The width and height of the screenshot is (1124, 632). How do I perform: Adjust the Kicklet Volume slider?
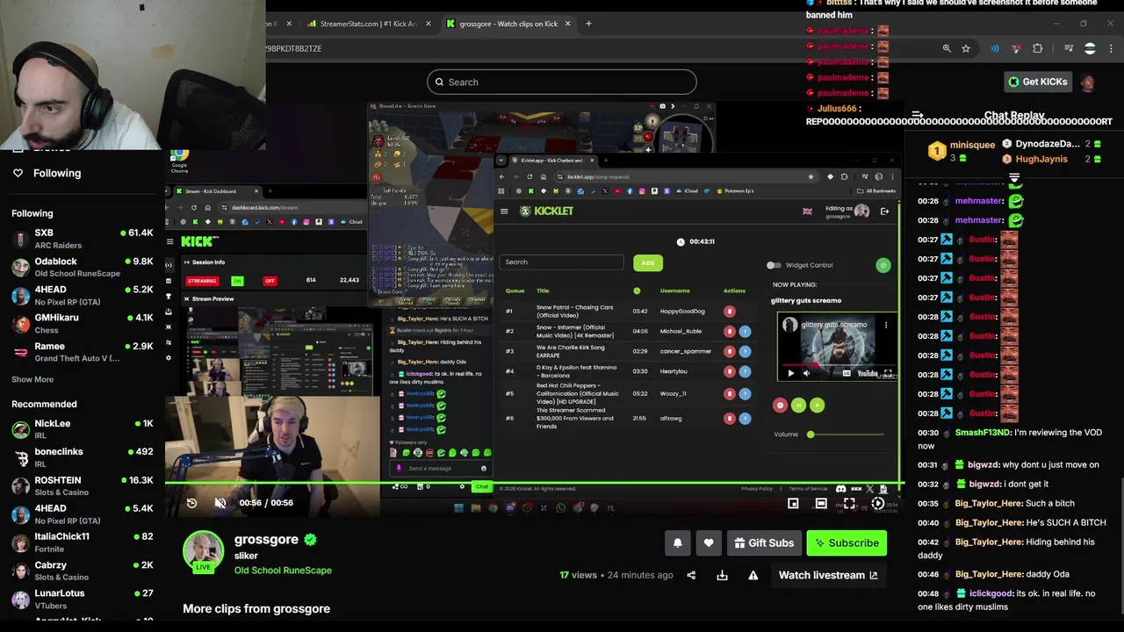[x=845, y=434]
